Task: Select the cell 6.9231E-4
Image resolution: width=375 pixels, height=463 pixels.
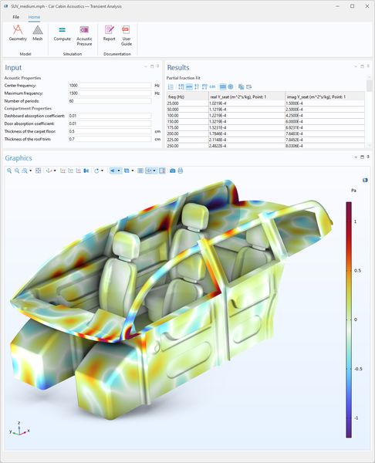Action: (325, 127)
